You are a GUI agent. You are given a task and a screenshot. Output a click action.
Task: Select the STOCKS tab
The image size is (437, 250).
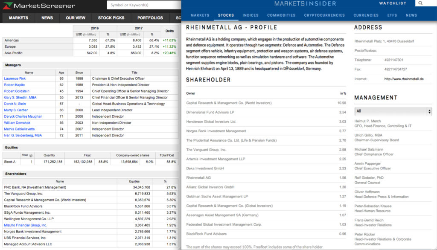[x=226, y=15]
